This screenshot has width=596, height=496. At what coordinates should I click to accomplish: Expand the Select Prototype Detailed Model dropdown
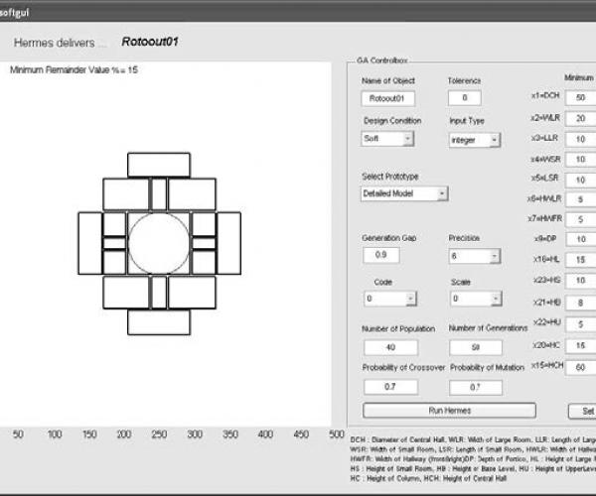tap(404, 193)
